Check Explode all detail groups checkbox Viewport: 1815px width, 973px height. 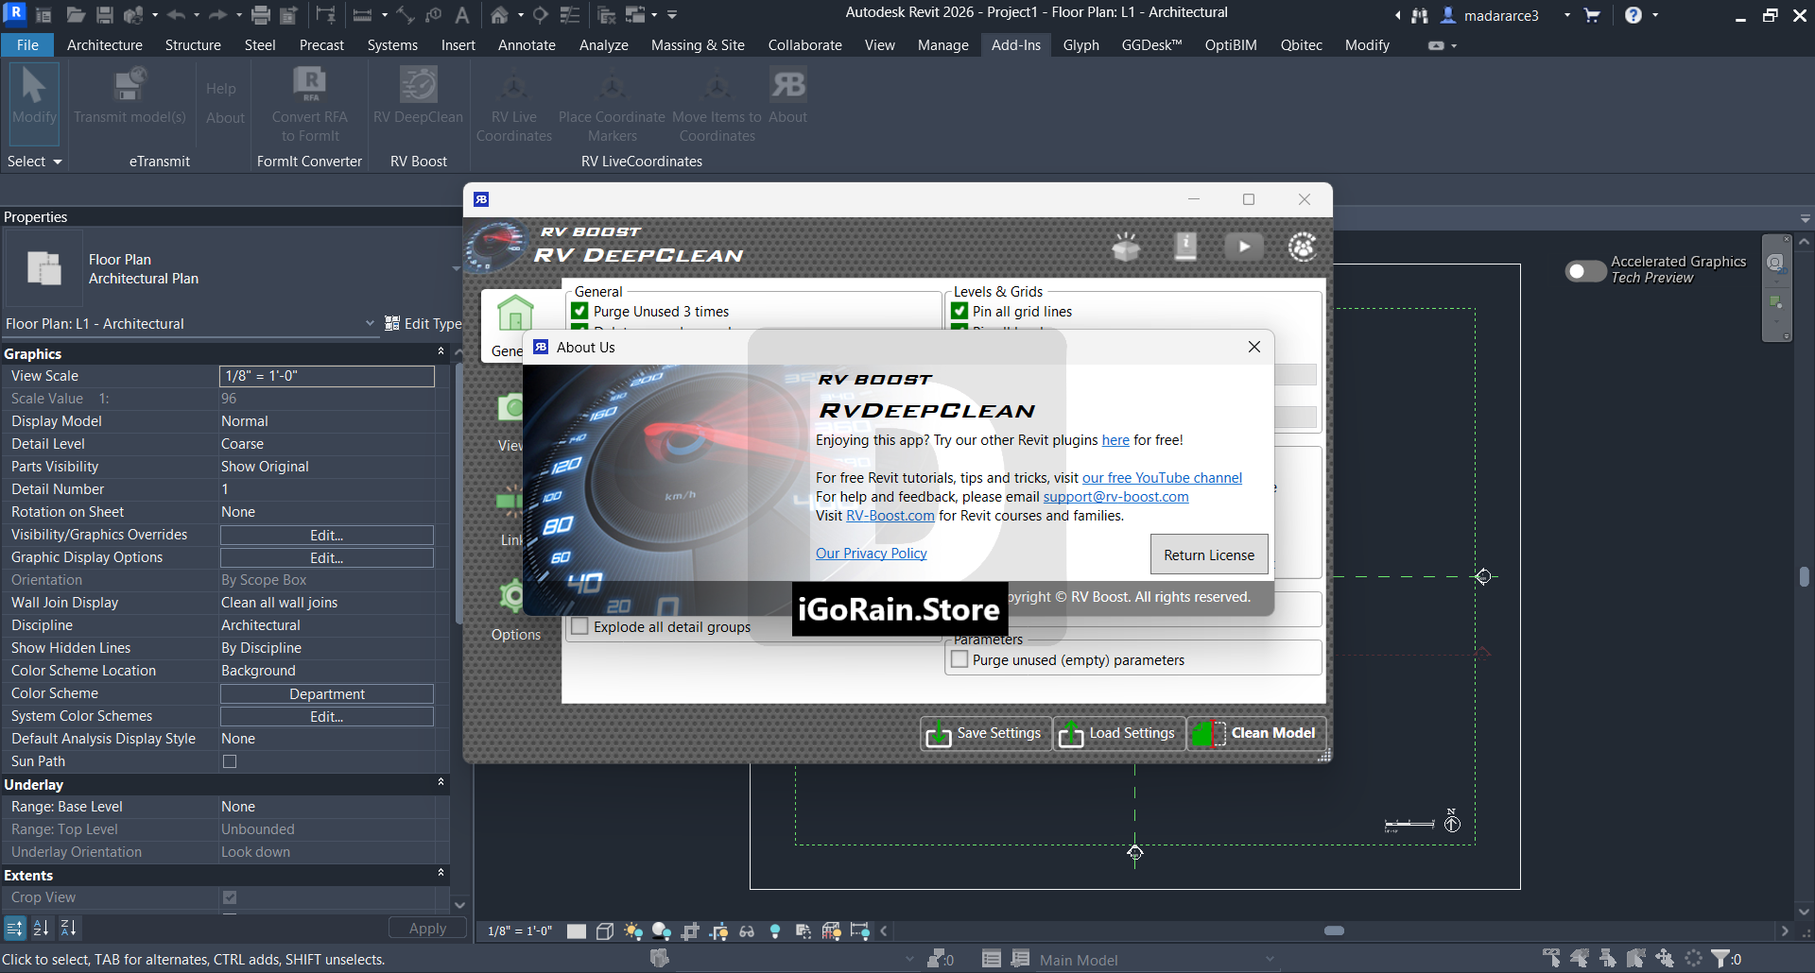coord(580,626)
